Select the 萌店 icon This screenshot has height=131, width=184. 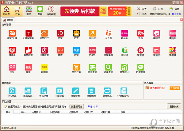(x=60, y=50)
